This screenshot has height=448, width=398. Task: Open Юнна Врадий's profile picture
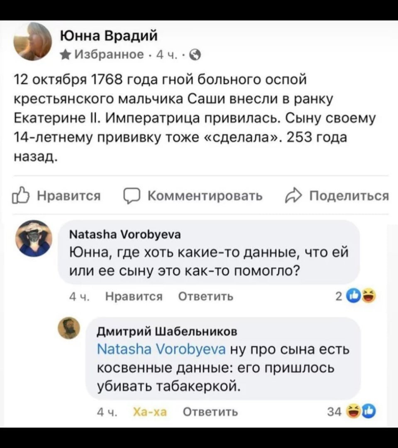coord(34,41)
